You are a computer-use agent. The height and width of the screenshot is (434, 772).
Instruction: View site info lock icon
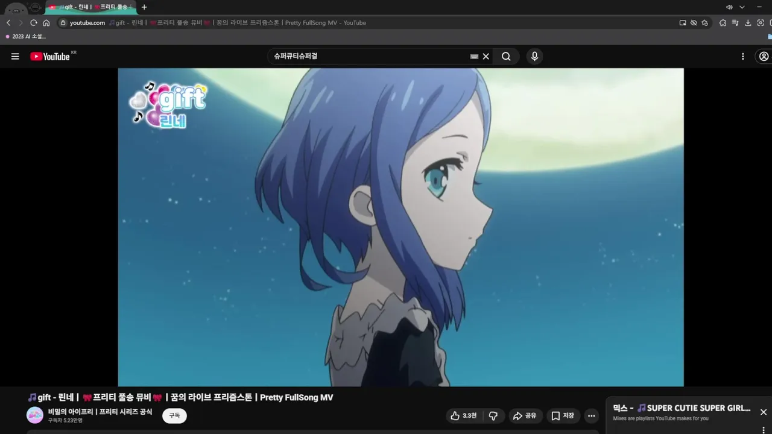pyautogui.click(x=62, y=23)
